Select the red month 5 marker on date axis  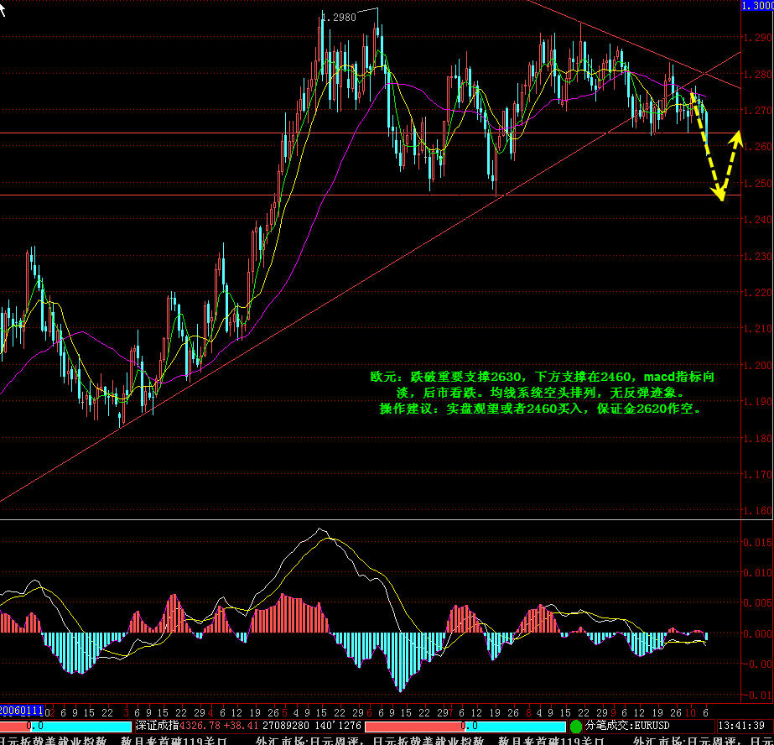(x=284, y=712)
